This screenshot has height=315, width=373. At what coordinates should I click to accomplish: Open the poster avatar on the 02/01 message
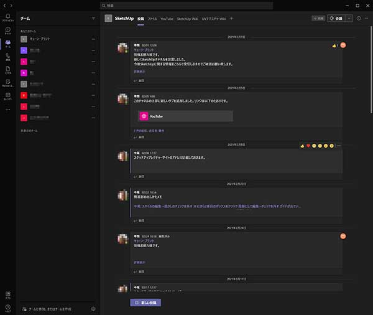click(122, 48)
